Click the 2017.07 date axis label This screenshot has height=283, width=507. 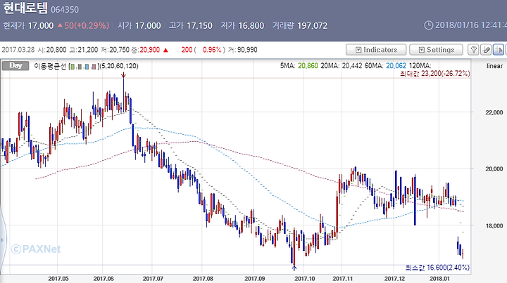pos(153,279)
